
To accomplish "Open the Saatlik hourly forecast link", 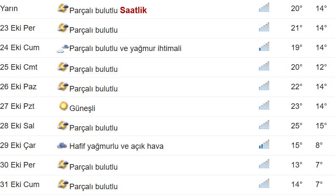I will tap(133, 10).
